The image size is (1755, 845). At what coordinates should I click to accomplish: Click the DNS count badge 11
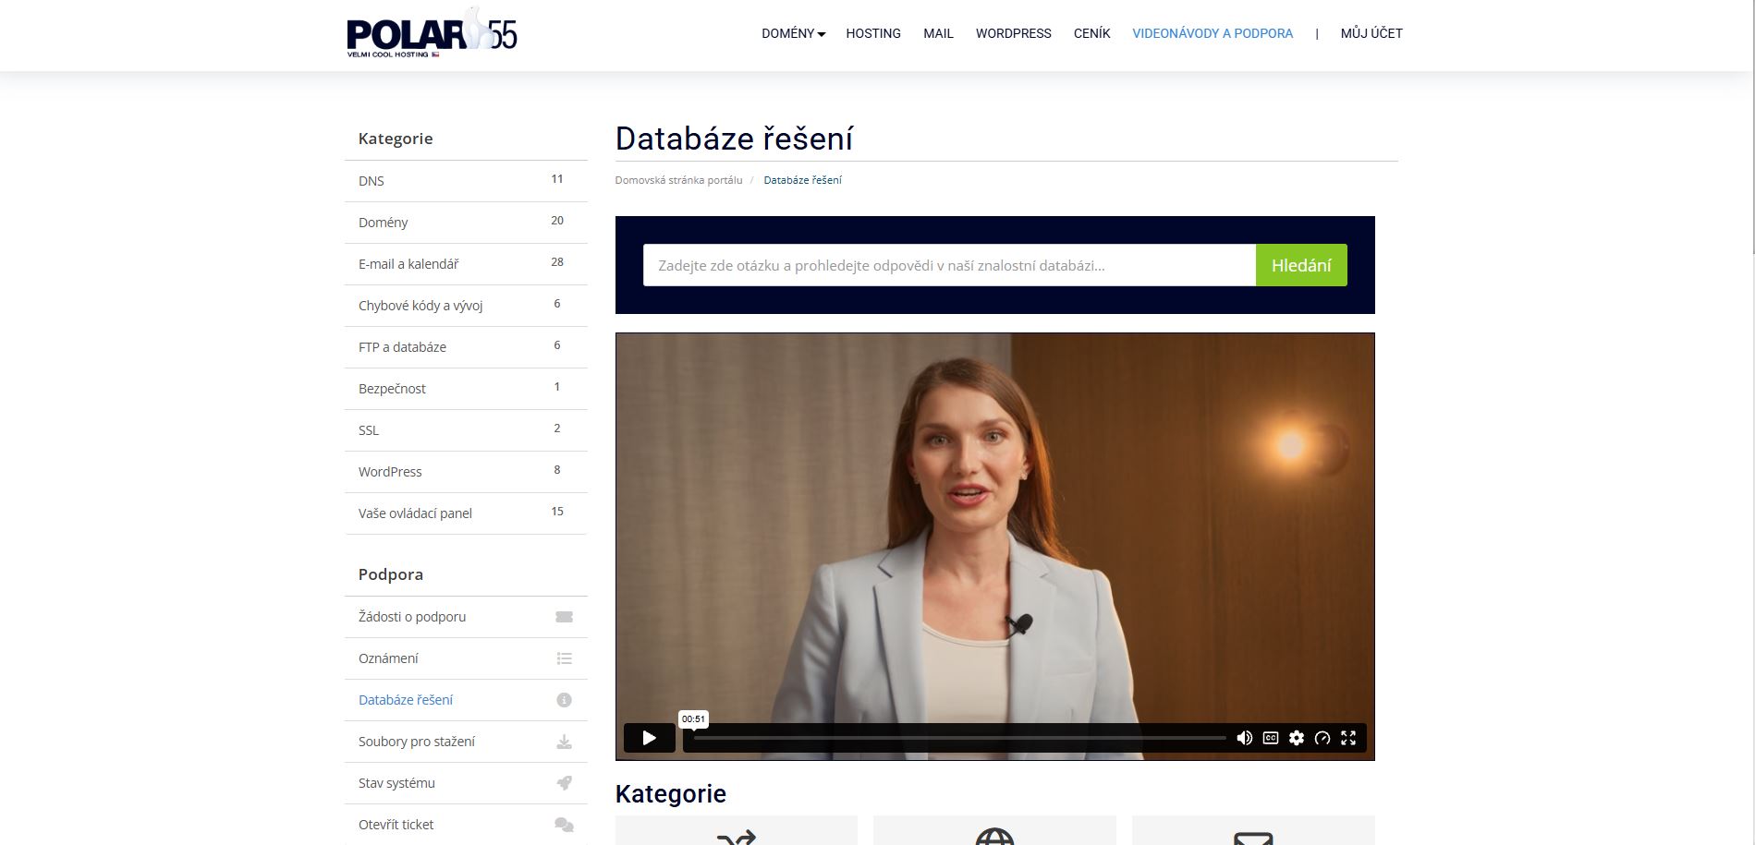click(557, 179)
